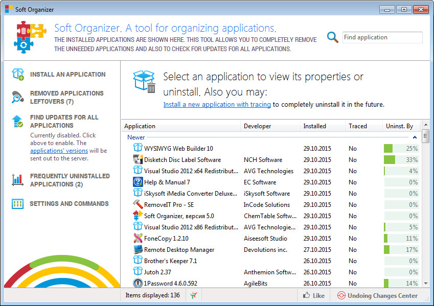Click the box with trash can icon
The image size is (434, 306).
(x=144, y=82)
